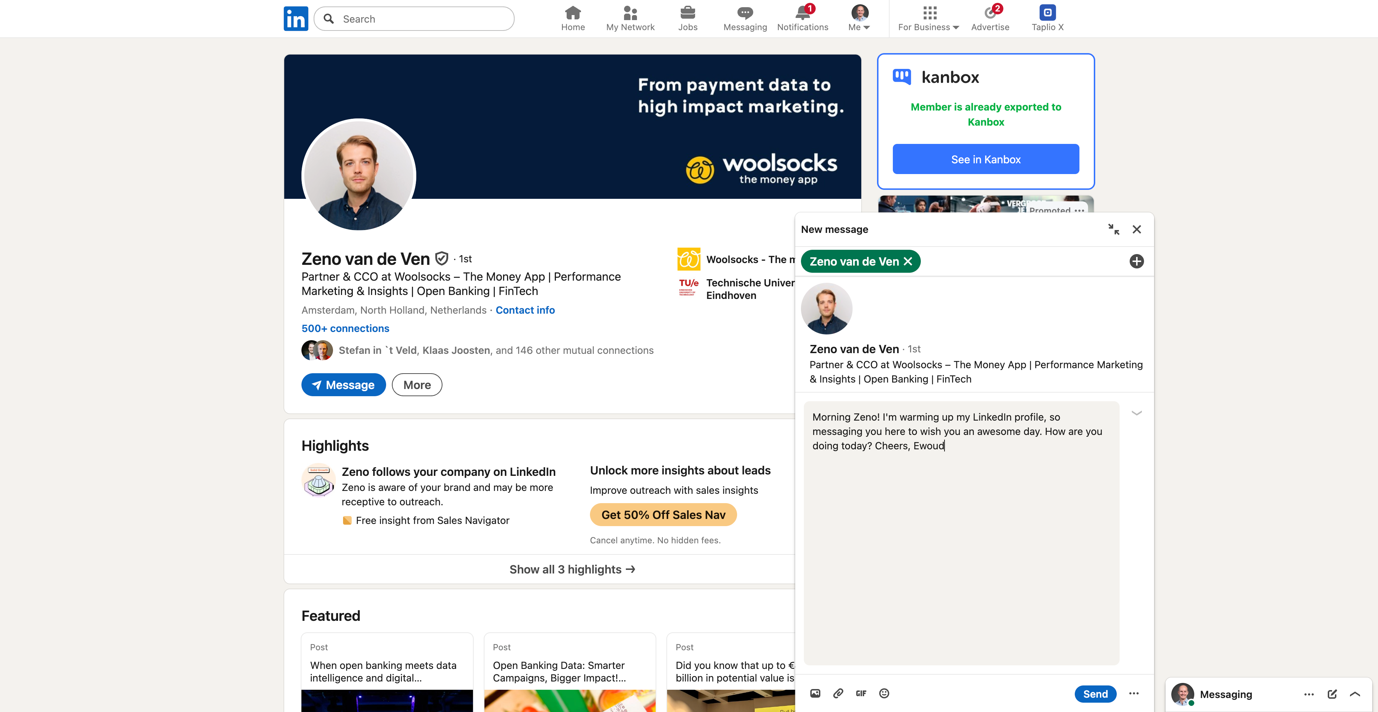Click Get 50% Off Sales Nav
Image resolution: width=1378 pixels, height=712 pixels.
(x=663, y=515)
